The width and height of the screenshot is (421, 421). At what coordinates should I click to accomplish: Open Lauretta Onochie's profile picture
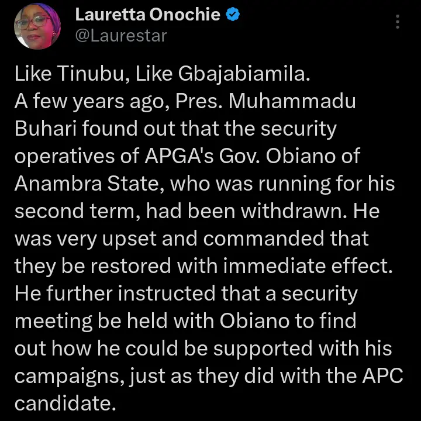pyautogui.click(x=34, y=26)
